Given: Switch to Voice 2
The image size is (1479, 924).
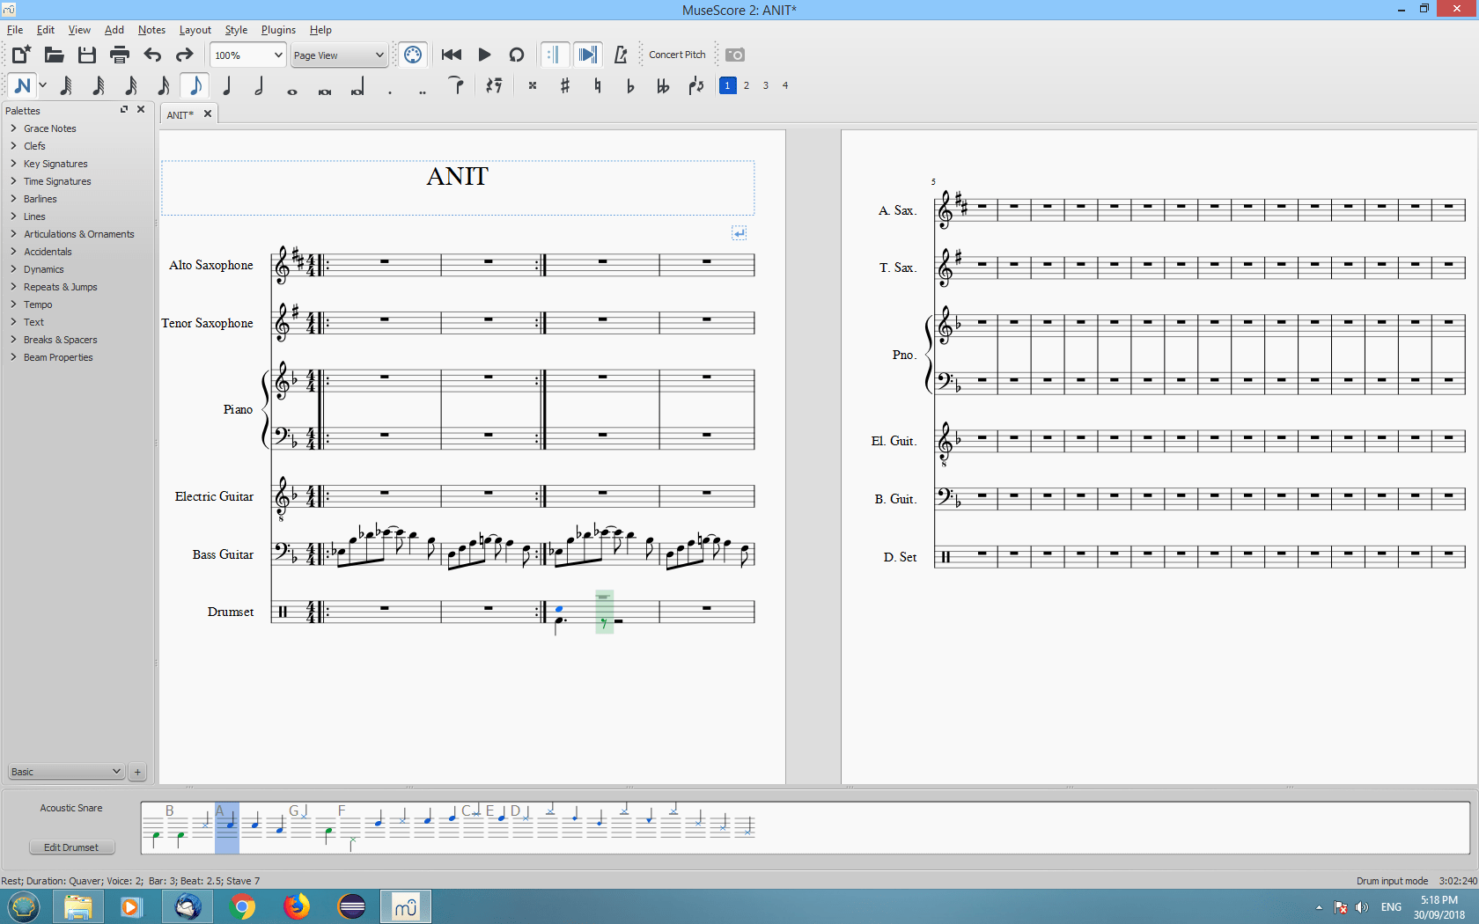Looking at the screenshot, I should pos(746,85).
